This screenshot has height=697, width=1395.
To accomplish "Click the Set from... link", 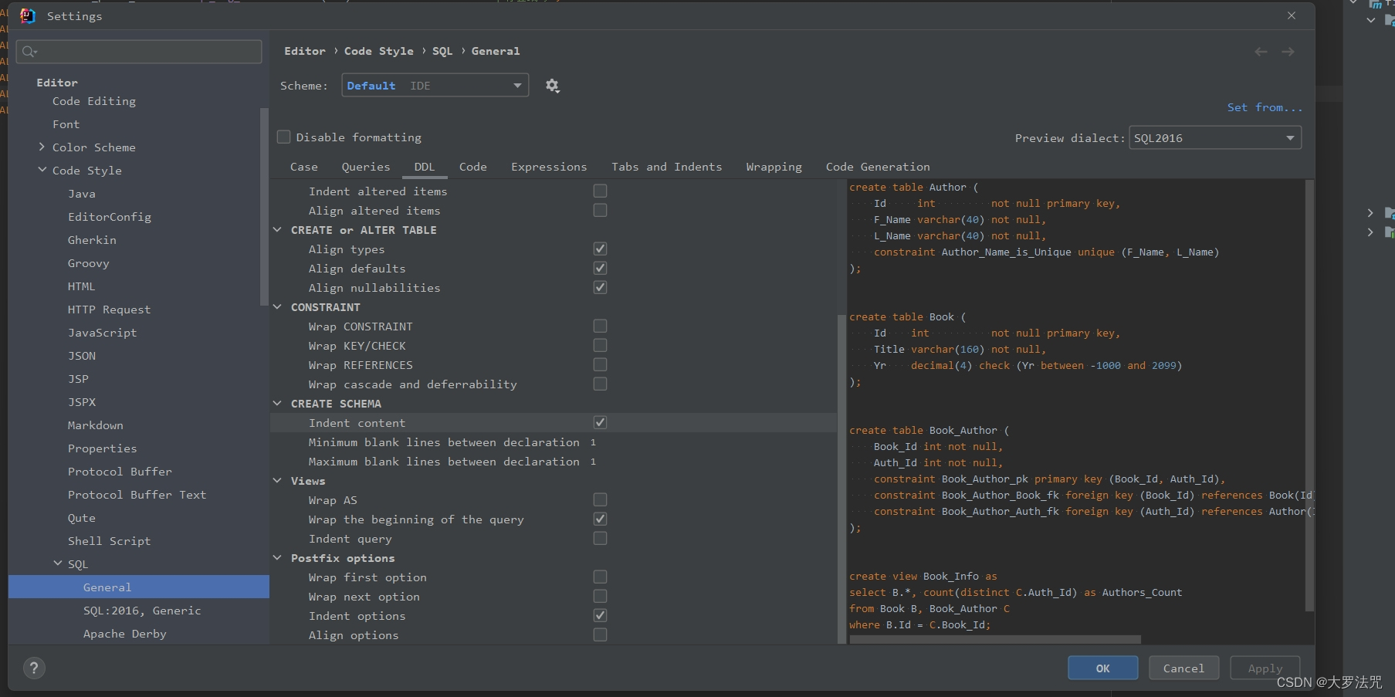I will [x=1265, y=107].
